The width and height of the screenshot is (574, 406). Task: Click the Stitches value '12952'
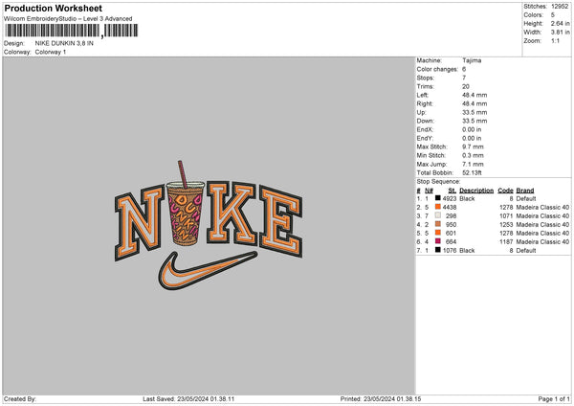(x=560, y=7)
